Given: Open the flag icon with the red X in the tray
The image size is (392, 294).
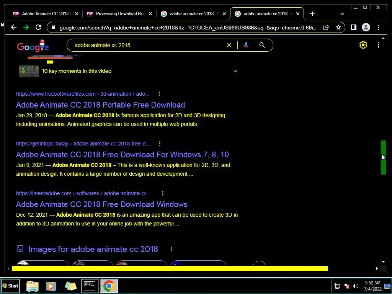Looking at the screenshot, I should tap(346, 286).
